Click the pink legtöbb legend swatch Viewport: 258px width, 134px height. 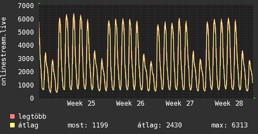[x=12, y=116]
